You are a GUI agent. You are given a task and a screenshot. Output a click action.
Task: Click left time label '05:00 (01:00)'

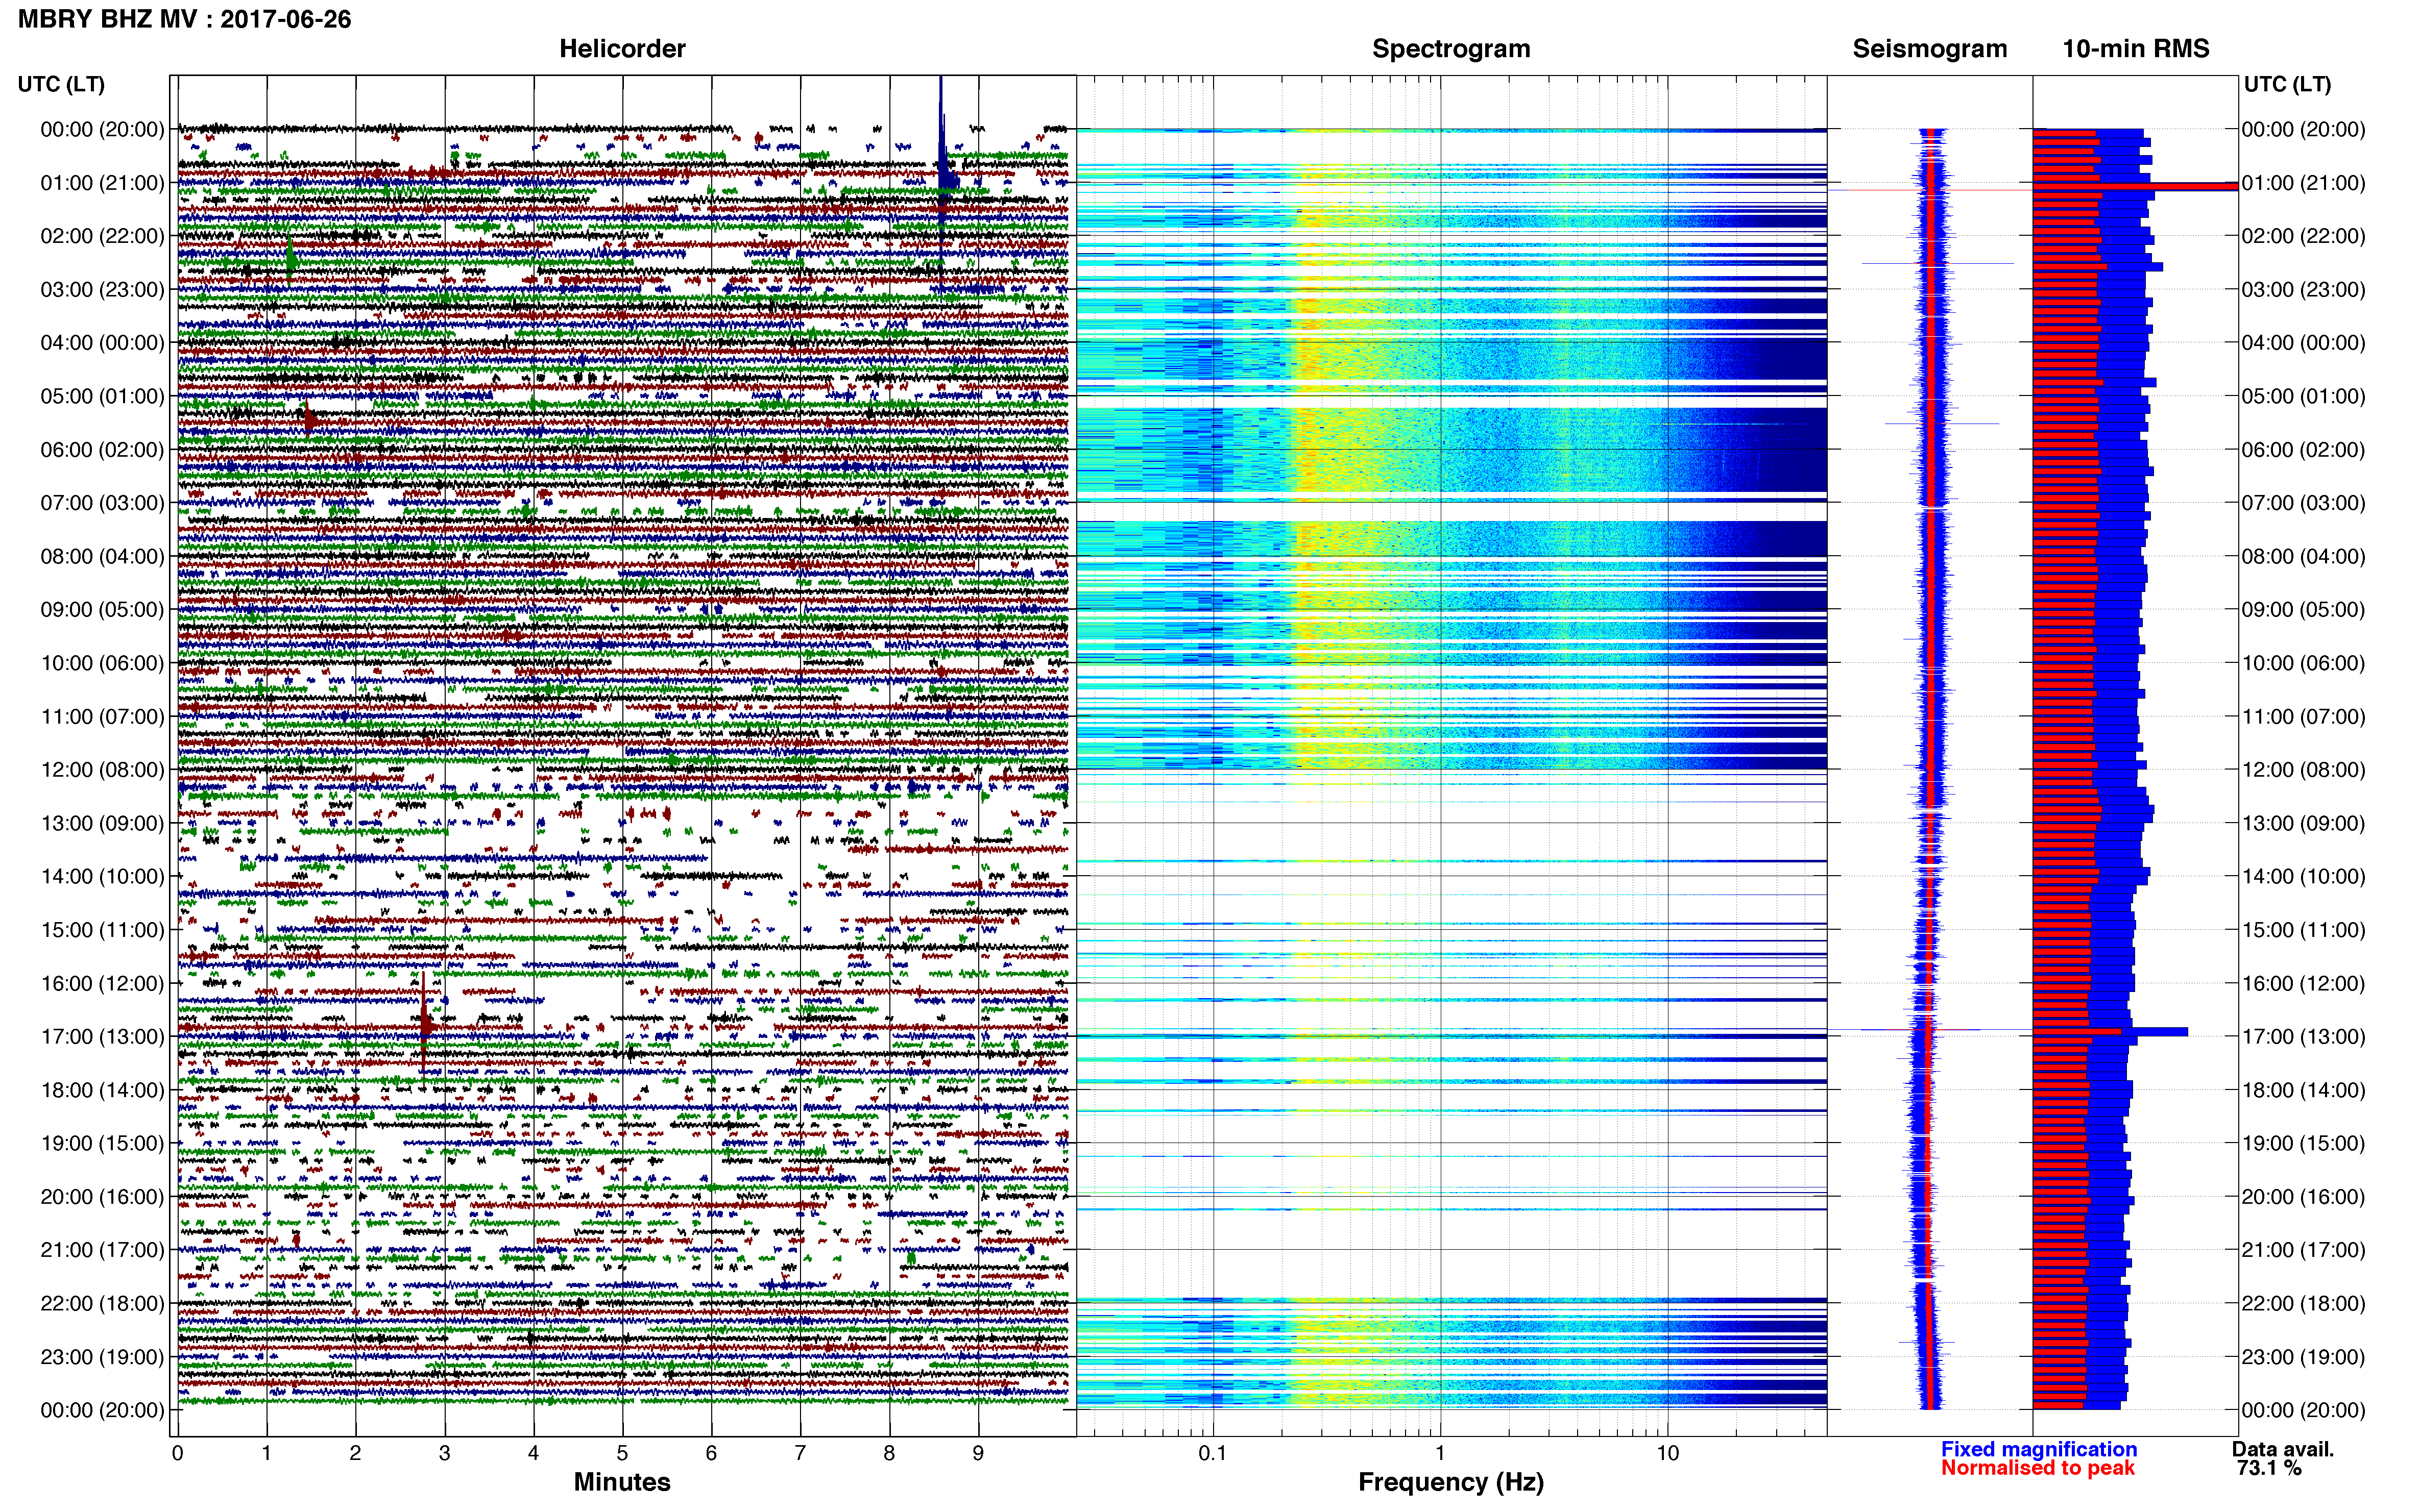point(102,396)
